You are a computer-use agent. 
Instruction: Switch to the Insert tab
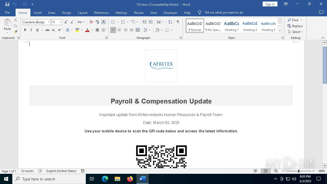(x=38, y=13)
